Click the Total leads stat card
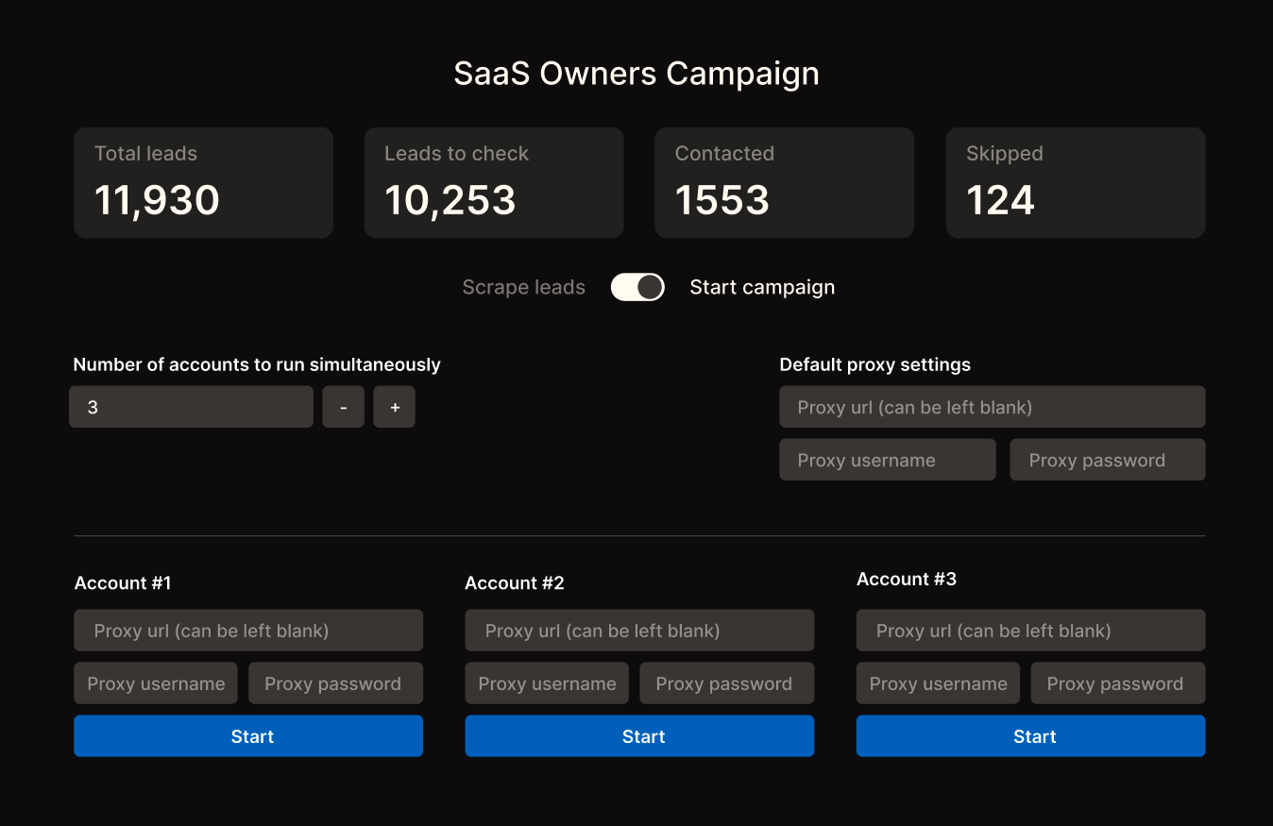Screen dimensions: 1273x826 203,183
